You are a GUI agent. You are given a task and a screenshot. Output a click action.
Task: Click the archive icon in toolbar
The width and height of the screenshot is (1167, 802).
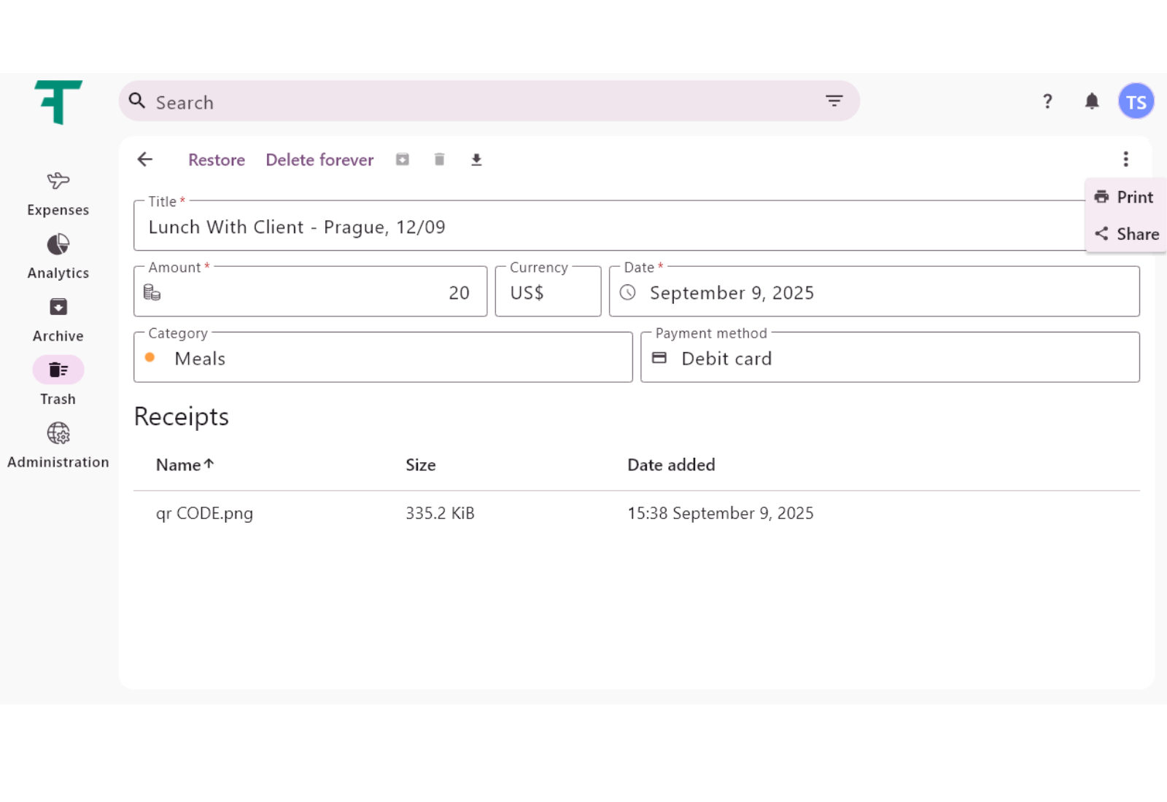pyautogui.click(x=403, y=160)
